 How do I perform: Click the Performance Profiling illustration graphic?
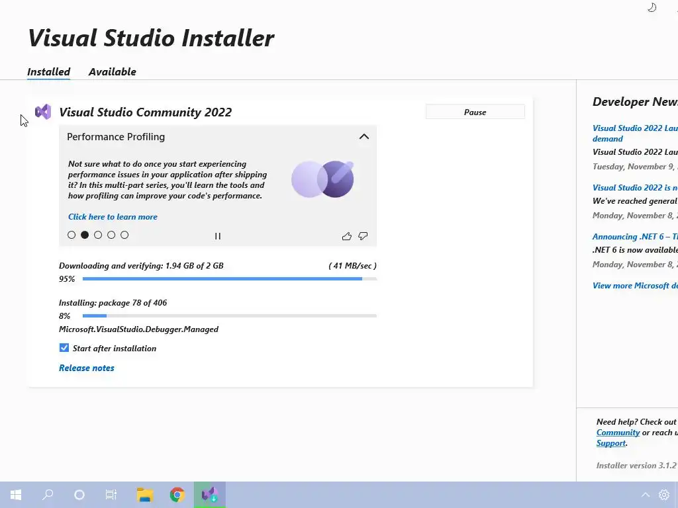coord(322,179)
